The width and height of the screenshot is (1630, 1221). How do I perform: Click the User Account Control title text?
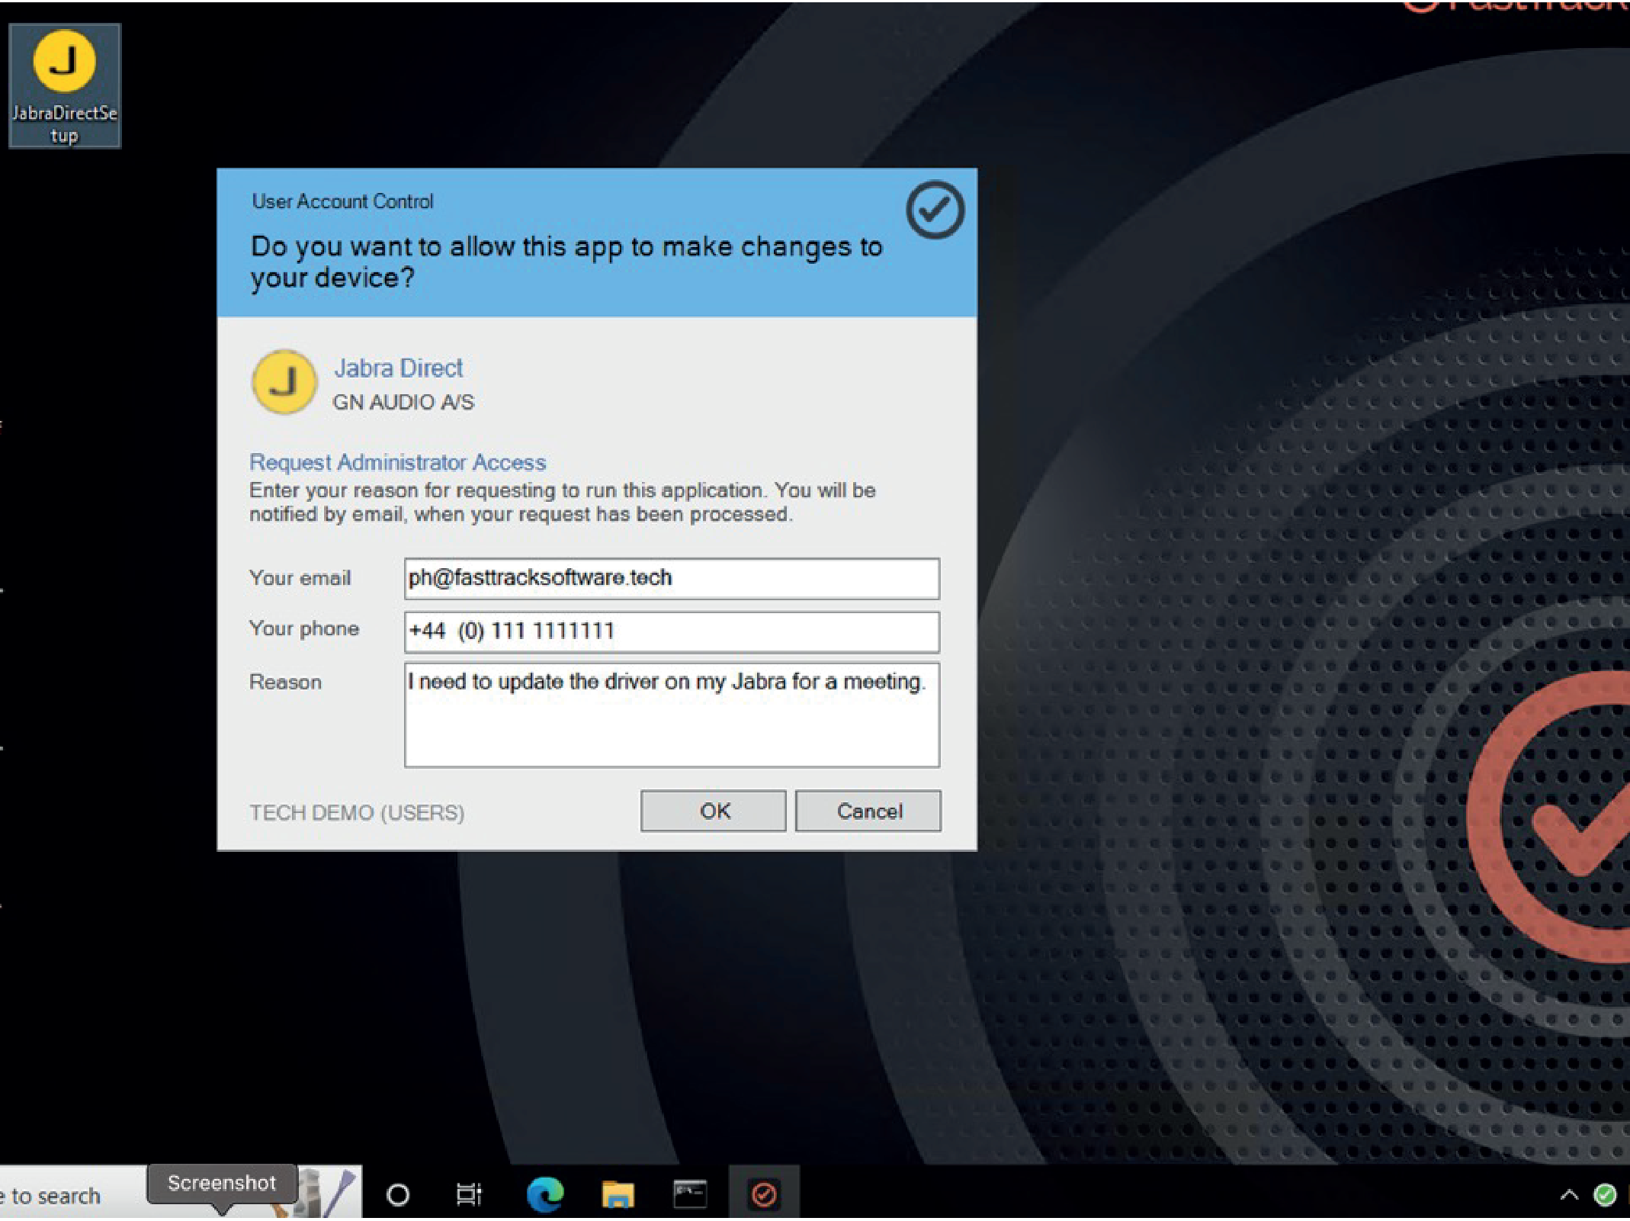point(342,201)
